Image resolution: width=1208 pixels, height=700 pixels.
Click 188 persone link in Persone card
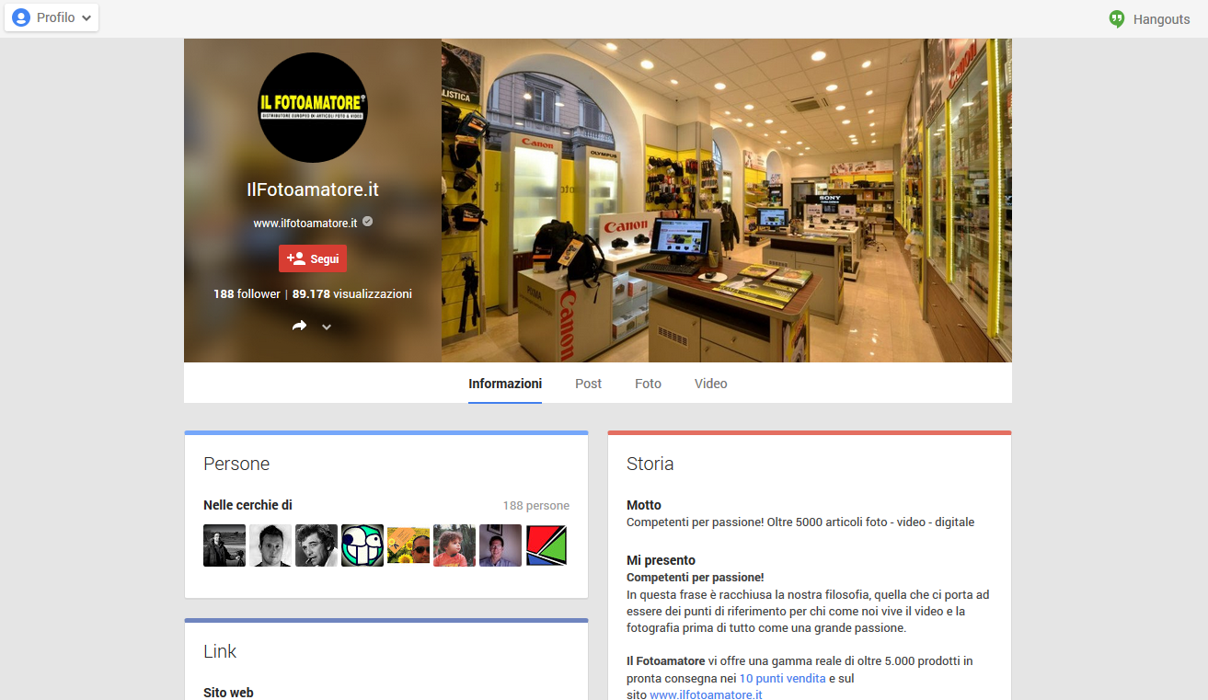tap(535, 506)
